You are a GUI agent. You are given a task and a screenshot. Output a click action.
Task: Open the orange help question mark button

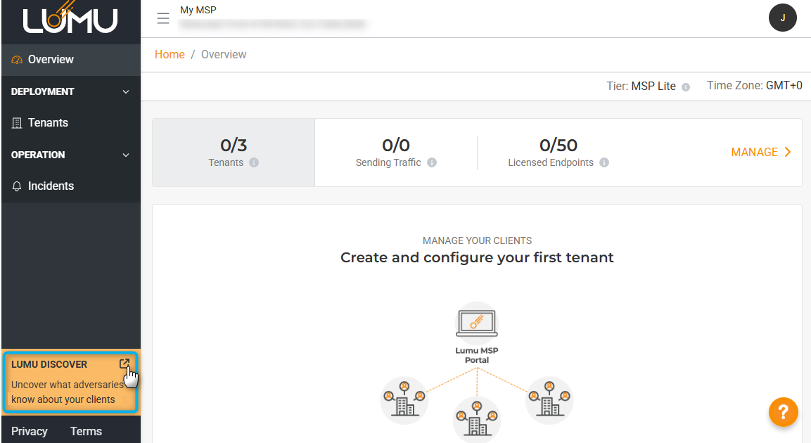783,412
